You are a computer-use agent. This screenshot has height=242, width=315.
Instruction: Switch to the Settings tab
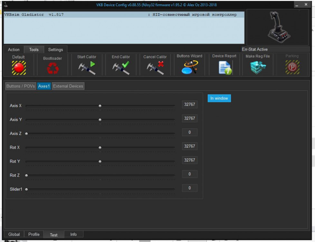[x=55, y=49]
